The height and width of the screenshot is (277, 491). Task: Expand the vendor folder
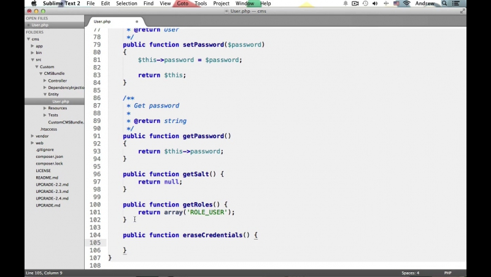click(33, 136)
